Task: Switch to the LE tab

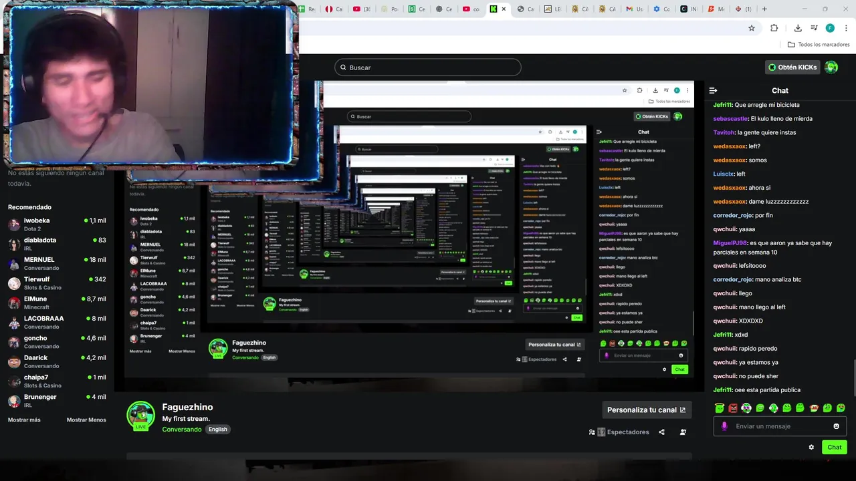Action: 552,9
